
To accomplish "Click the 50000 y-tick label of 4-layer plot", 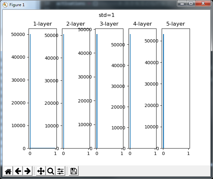I will coord(118,45).
